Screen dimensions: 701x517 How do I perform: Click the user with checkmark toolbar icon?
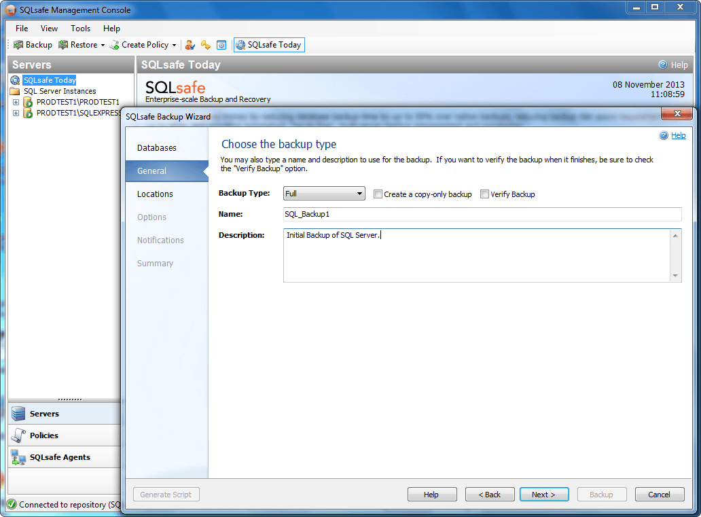click(x=190, y=45)
